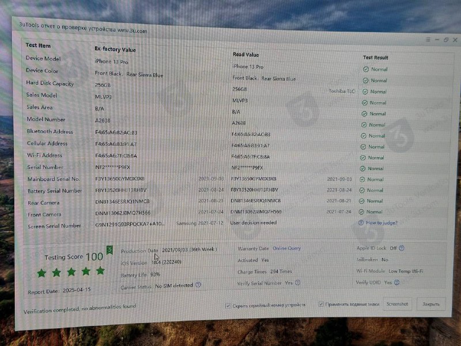This screenshot has width=461, height=346.
Task: Restore down the 3uTools report window
Action: point(446,40)
